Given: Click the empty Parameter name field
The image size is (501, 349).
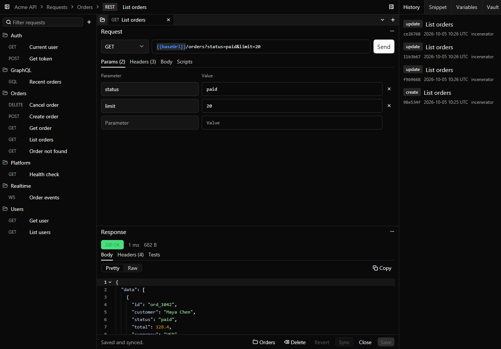Looking at the screenshot, I should (x=150, y=122).
